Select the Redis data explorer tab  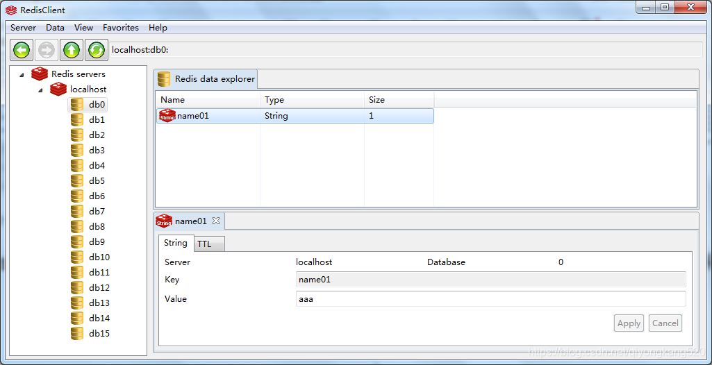coord(206,79)
